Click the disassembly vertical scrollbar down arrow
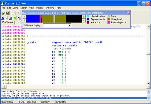Viewport: 151px width, 104px height. (148, 84)
